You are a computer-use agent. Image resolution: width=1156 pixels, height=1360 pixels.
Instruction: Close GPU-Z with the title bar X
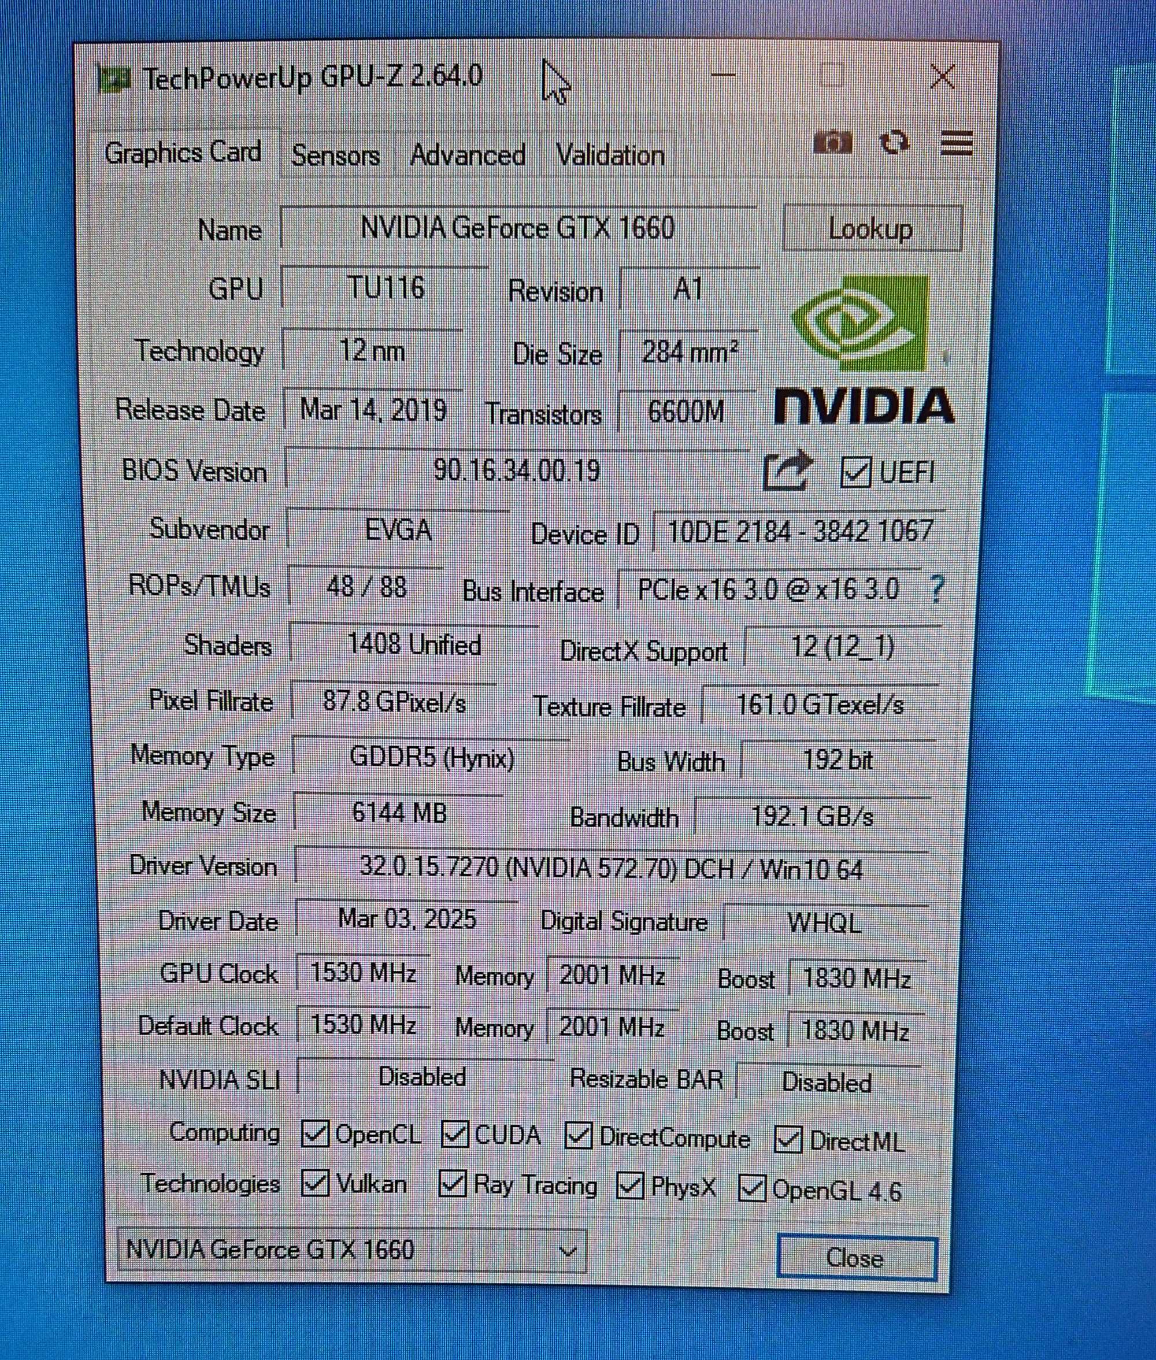tap(943, 77)
